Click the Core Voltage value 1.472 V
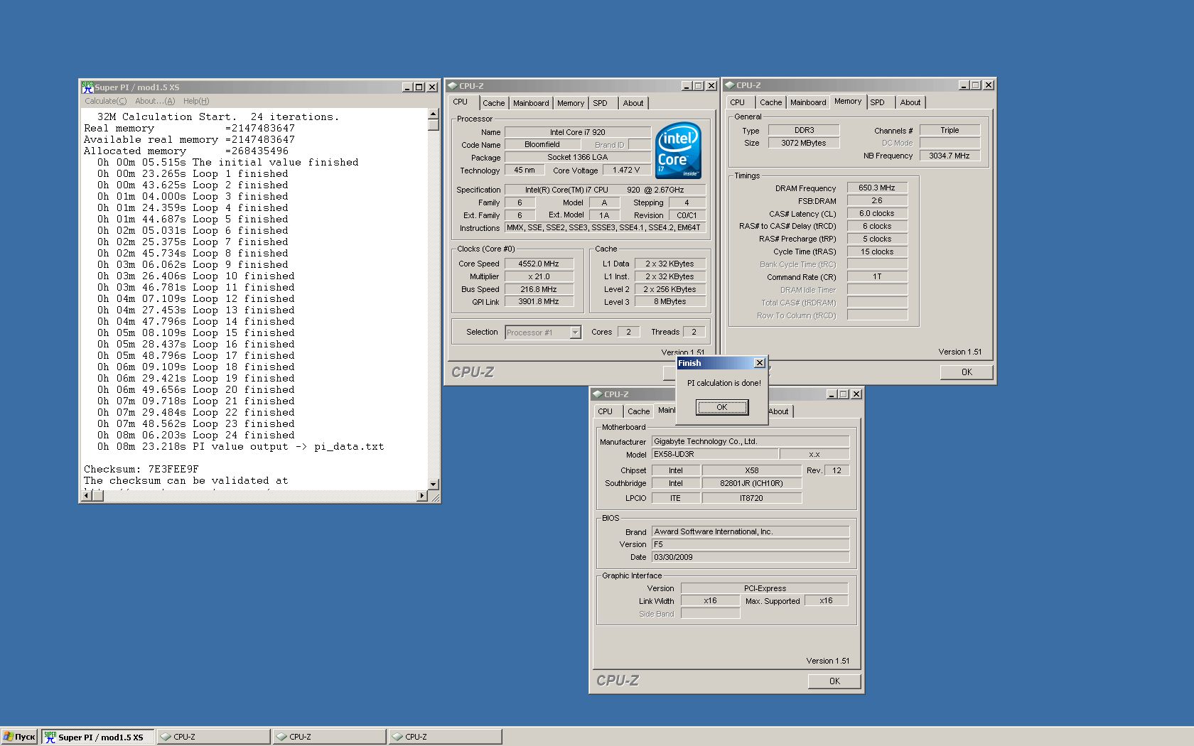The width and height of the screenshot is (1194, 746). 626,171
